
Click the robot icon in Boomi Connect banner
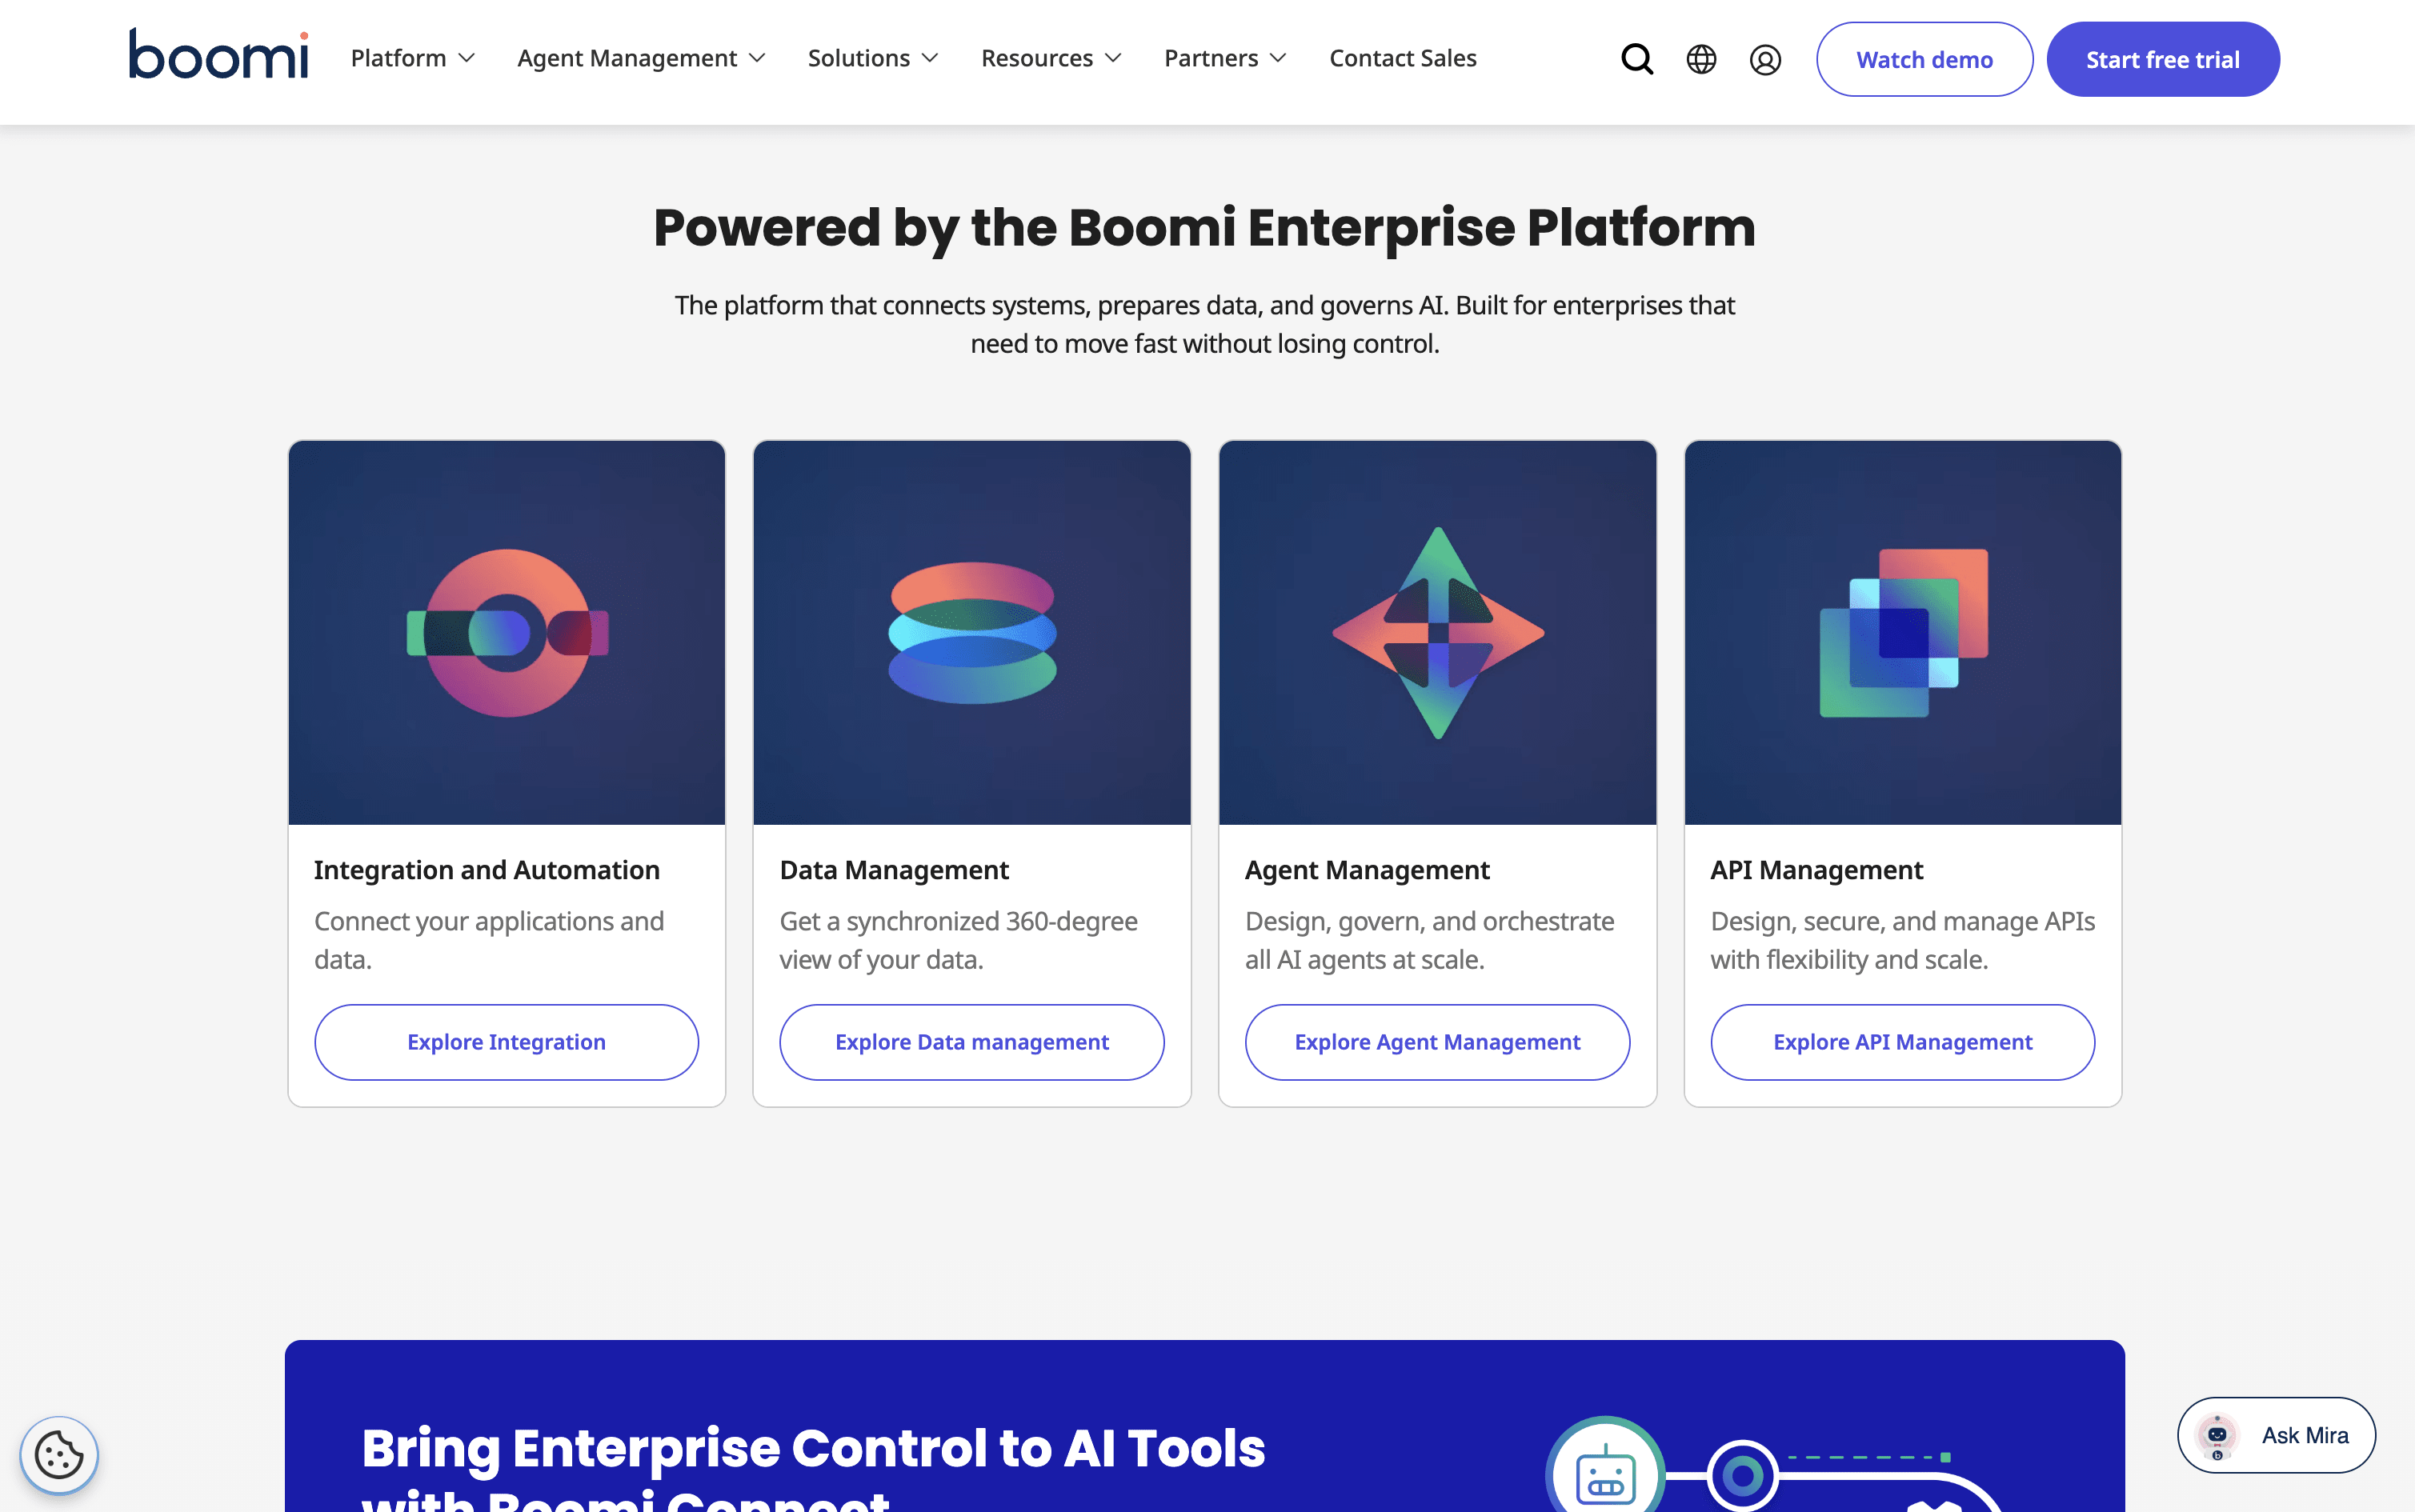pyautogui.click(x=1606, y=1475)
